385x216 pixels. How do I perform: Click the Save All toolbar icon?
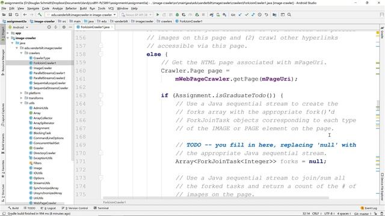click(10, 14)
